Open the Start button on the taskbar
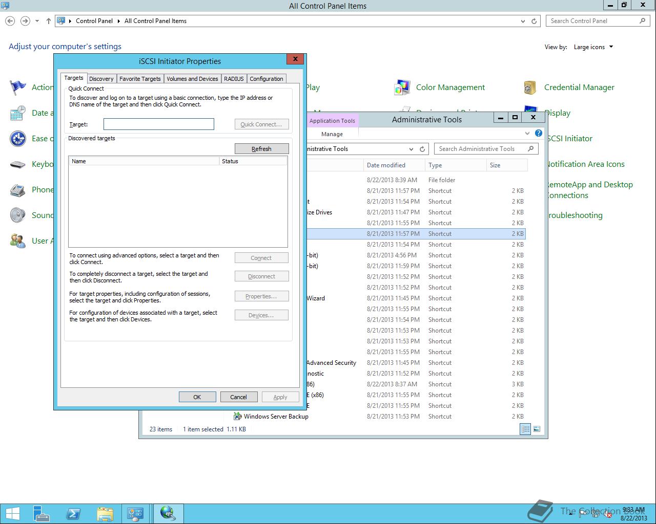 [12, 513]
